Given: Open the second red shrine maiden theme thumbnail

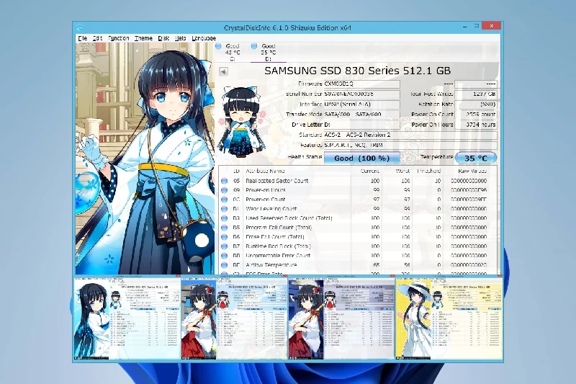Looking at the screenshot, I should coord(235,318).
